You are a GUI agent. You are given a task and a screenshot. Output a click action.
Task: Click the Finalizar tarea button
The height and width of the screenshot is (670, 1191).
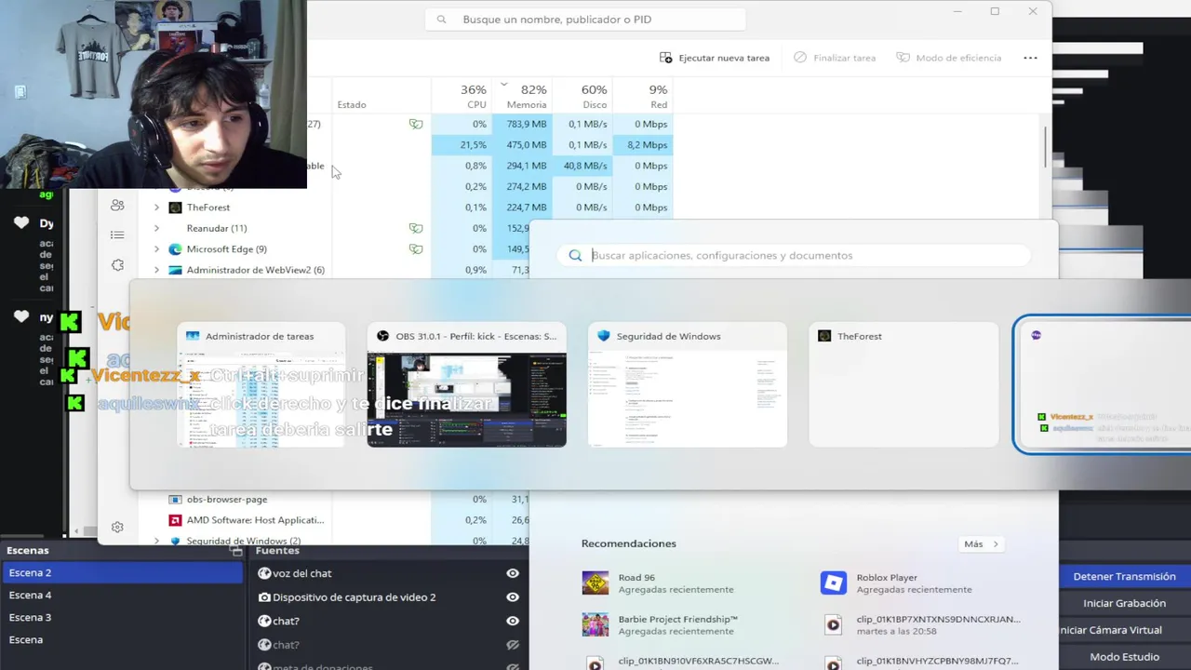coord(835,58)
